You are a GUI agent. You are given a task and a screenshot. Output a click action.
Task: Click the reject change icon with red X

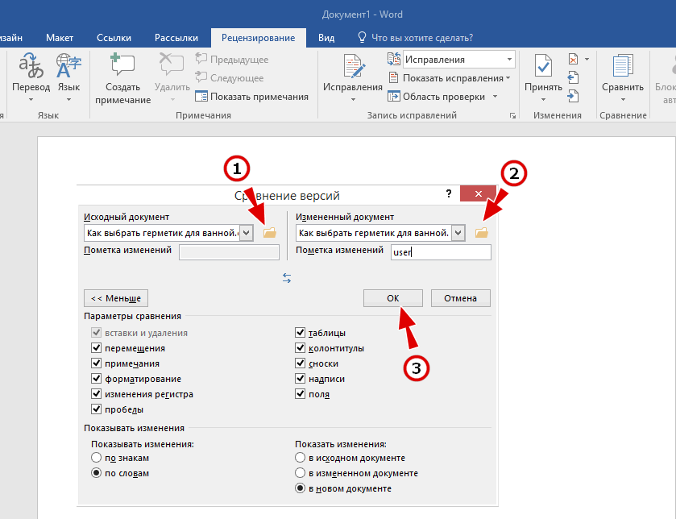[x=574, y=59]
